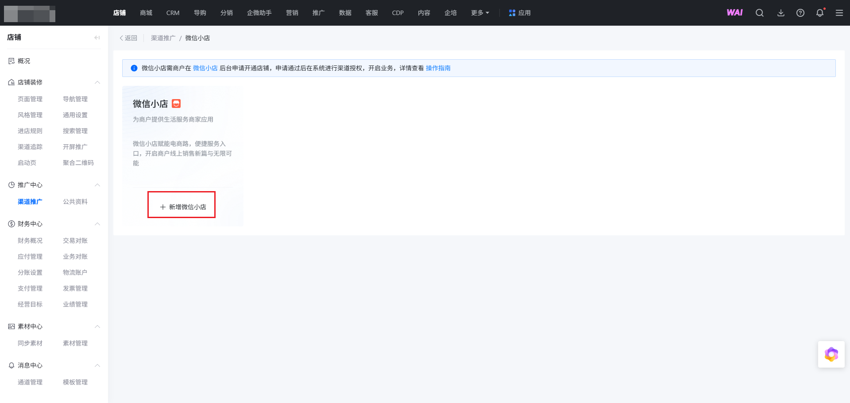The width and height of the screenshot is (850, 403).
Task: Open 模板管理 in sidebar
Action: tap(75, 382)
